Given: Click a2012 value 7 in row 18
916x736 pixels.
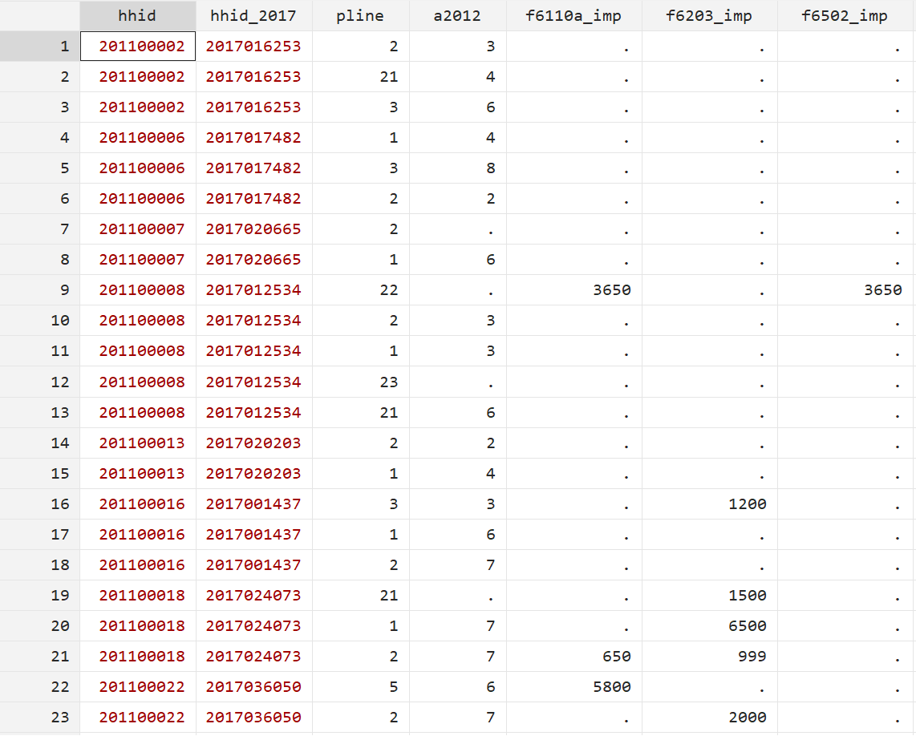Looking at the screenshot, I should coord(457,565).
